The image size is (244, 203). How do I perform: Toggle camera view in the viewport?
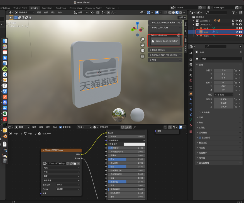142,51
